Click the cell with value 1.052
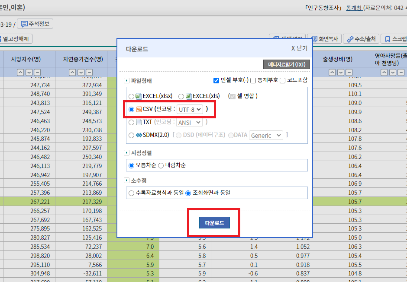The width and height of the screenshot is (407, 282). 289,247
